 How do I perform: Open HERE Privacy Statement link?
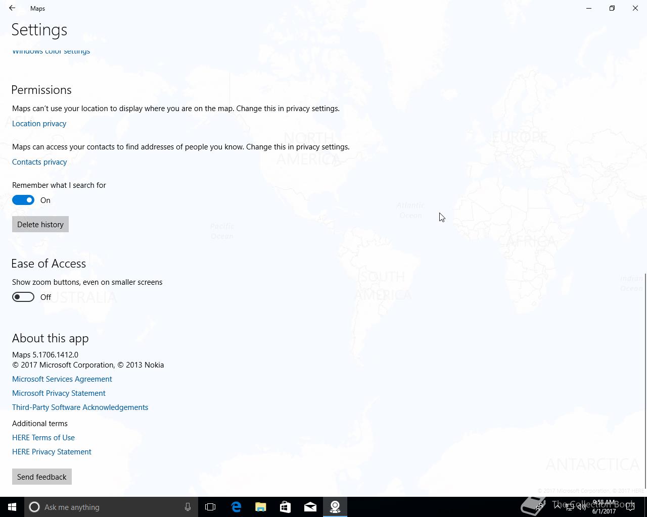pos(52,452)
